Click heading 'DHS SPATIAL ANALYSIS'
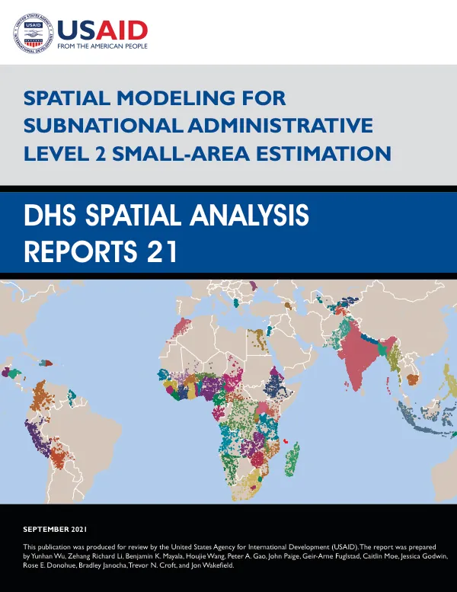The image size is (457, 592). (166, 216)
